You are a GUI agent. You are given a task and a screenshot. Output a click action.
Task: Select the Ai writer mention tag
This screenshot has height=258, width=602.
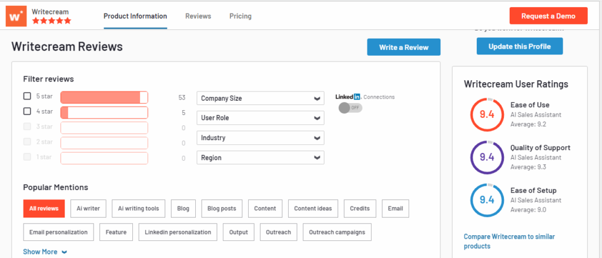tap(88, 208)
